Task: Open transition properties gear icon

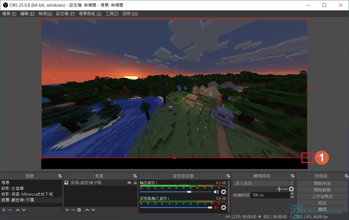Action: 291,189
